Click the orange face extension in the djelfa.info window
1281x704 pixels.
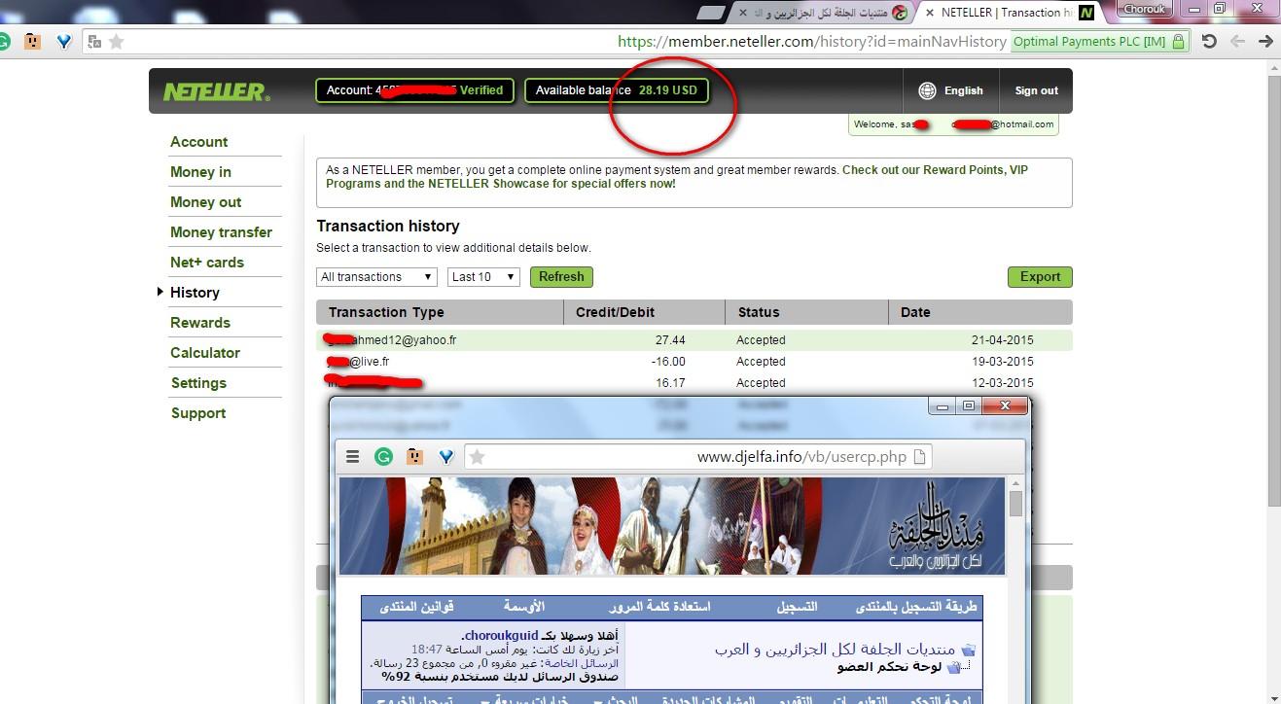pyautogui.click(x=414, y=456)
